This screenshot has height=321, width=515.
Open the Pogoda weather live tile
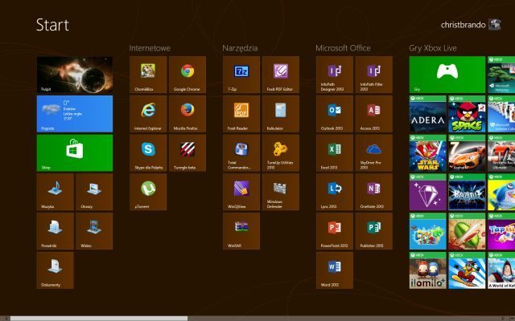coord(74,114)
